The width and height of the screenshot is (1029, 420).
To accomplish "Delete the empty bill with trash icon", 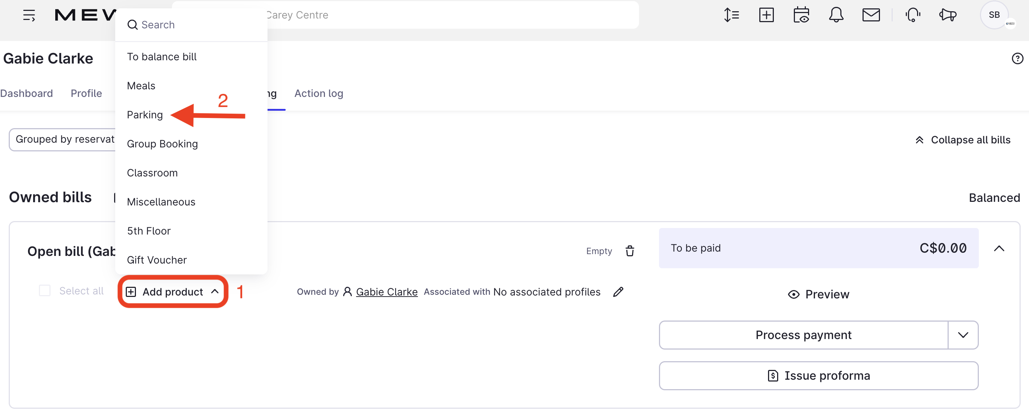I will (x=630, y=251).
